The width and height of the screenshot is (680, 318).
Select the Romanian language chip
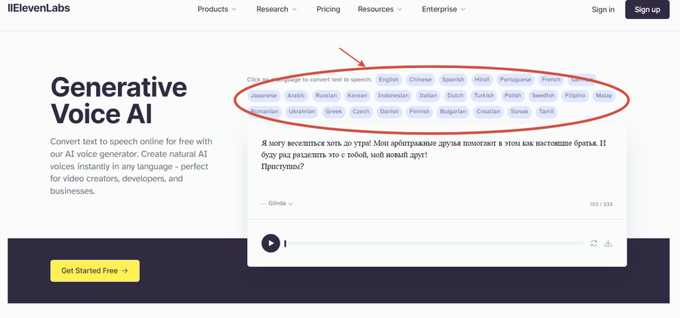pos(264,112)
